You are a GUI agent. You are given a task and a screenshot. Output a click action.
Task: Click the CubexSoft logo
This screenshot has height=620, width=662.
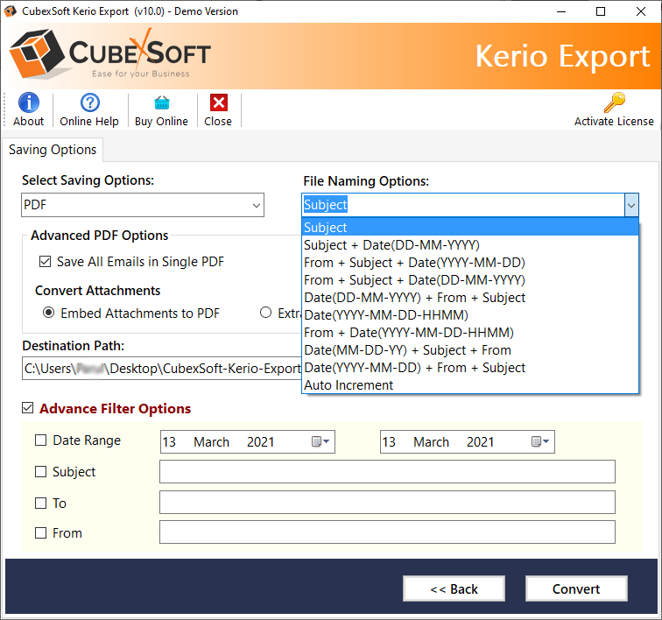110,54
